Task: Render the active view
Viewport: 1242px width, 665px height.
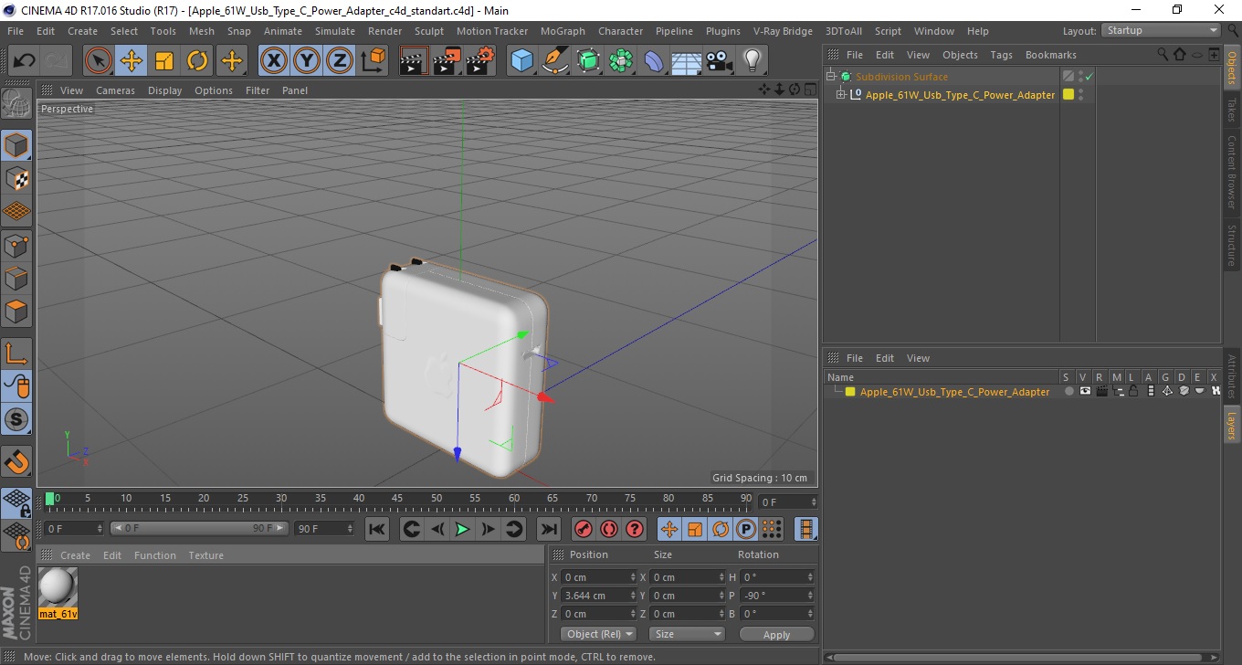Action: pyautogui.click(x=414, y=61)
